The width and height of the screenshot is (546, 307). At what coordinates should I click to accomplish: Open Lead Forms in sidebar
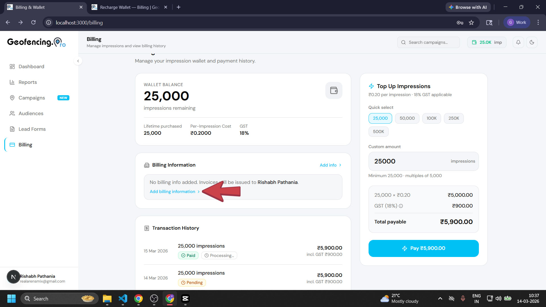click(32, 129)
